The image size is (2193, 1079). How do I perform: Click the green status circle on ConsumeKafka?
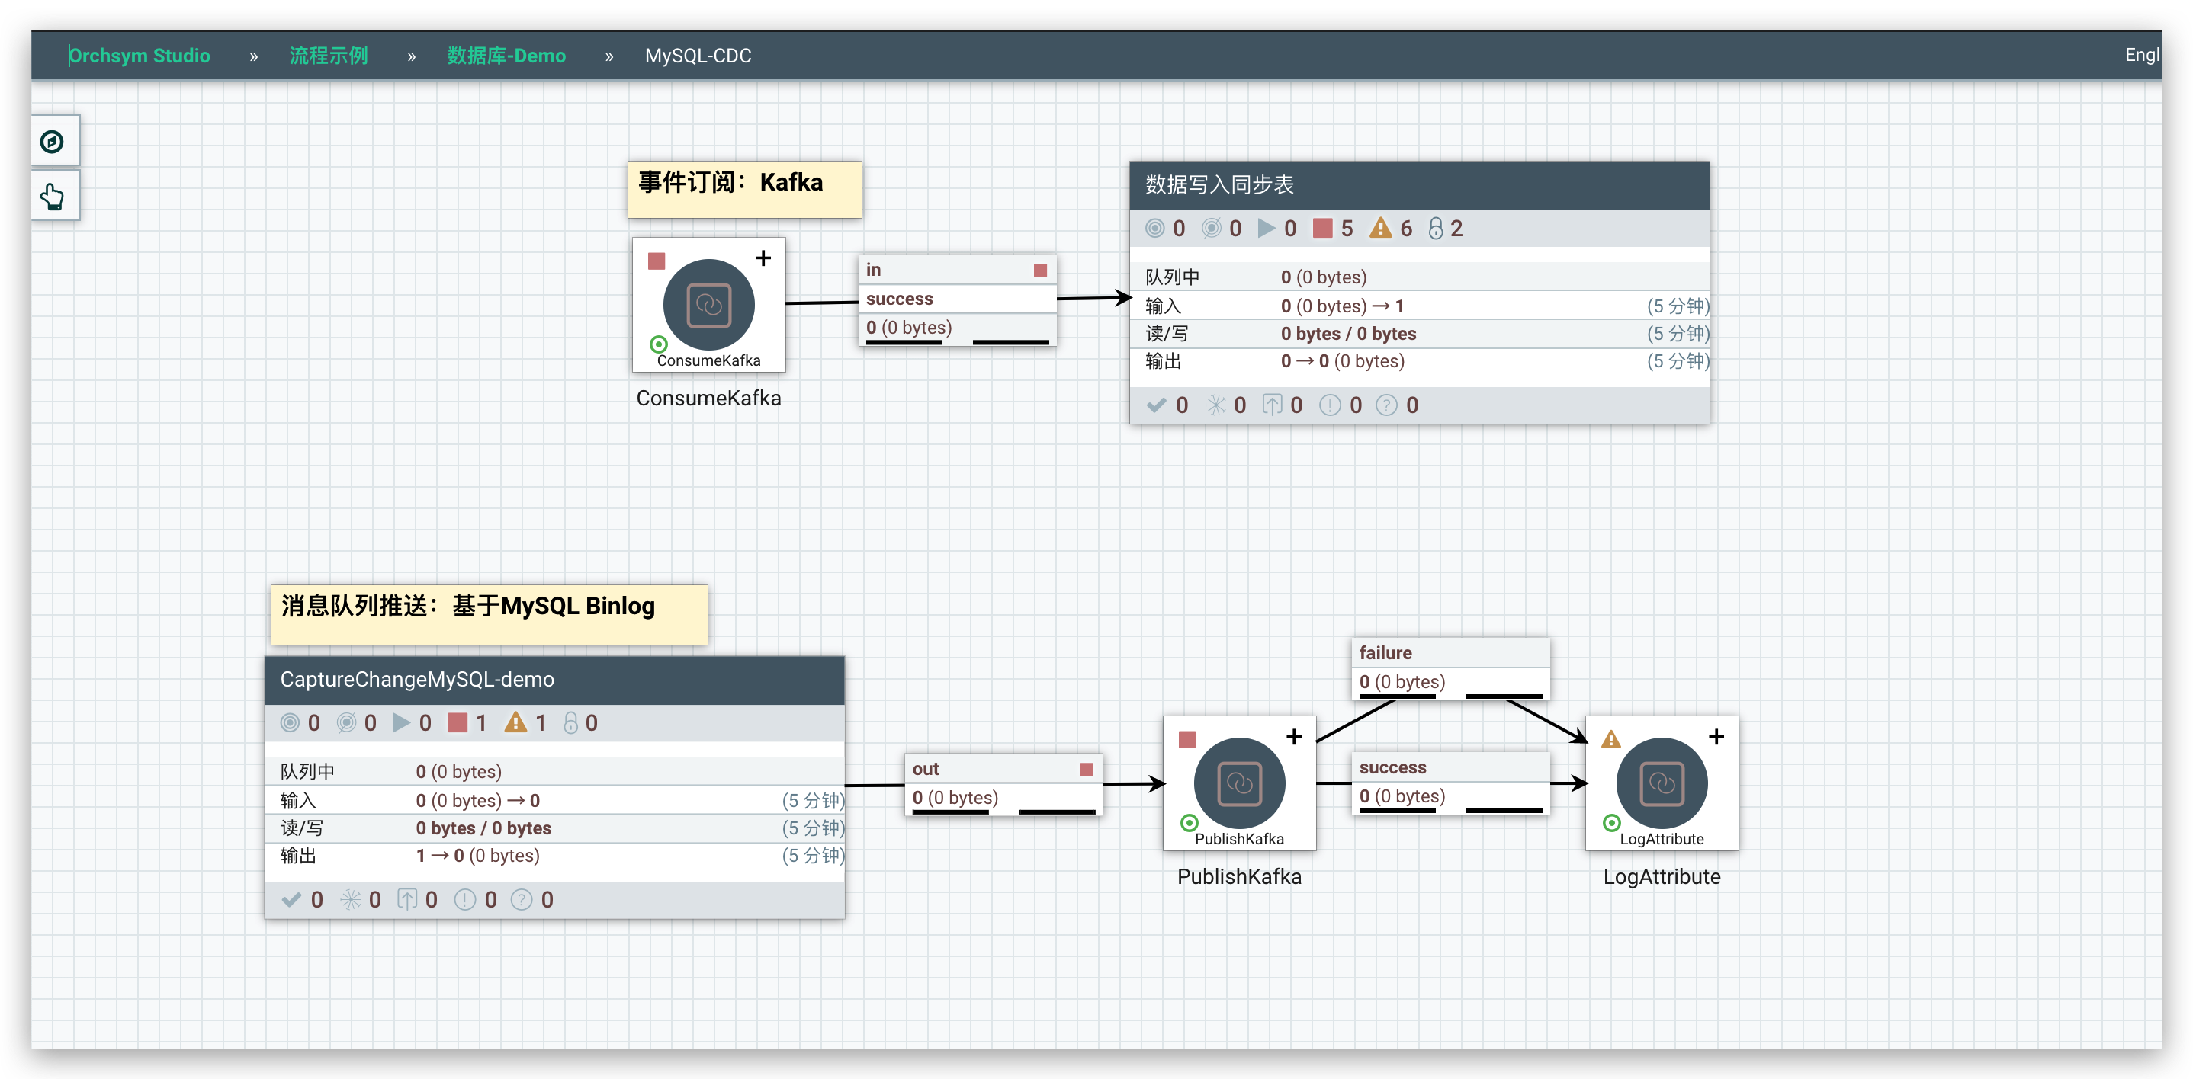(658, 344)
